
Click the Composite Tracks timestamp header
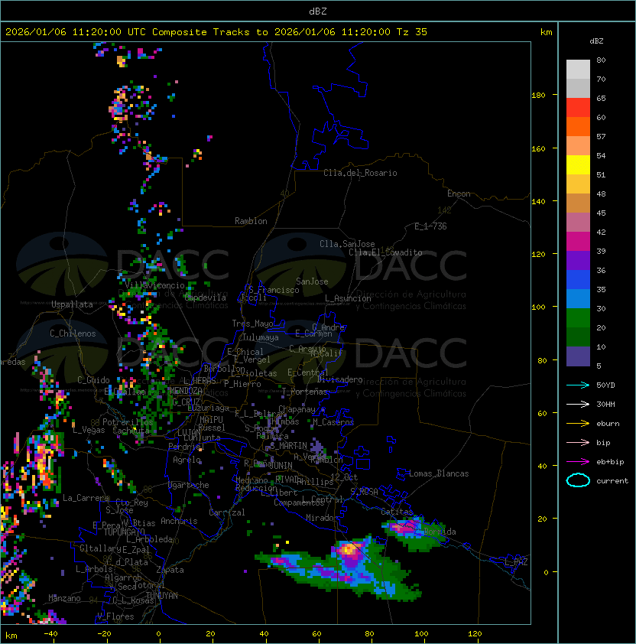coord(216,32)
